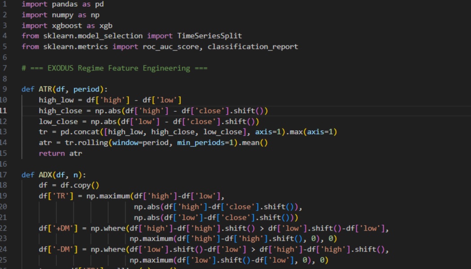
Task: Click line number 17 in the gutter
Action: coord(3,175)
